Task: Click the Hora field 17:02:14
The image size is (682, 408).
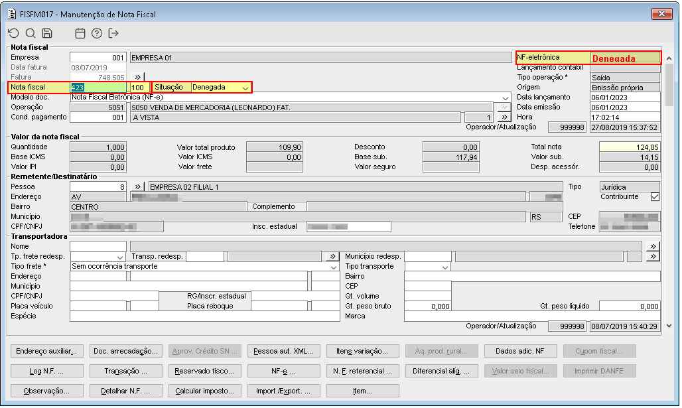Action: (625, 117)
